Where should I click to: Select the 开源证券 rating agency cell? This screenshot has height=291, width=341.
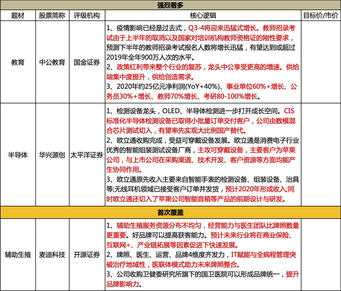[x=87, y=255]
